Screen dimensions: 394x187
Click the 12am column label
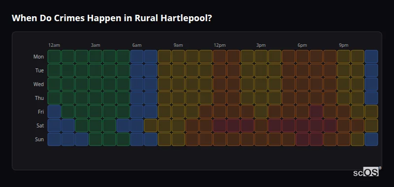coord(54,45)
